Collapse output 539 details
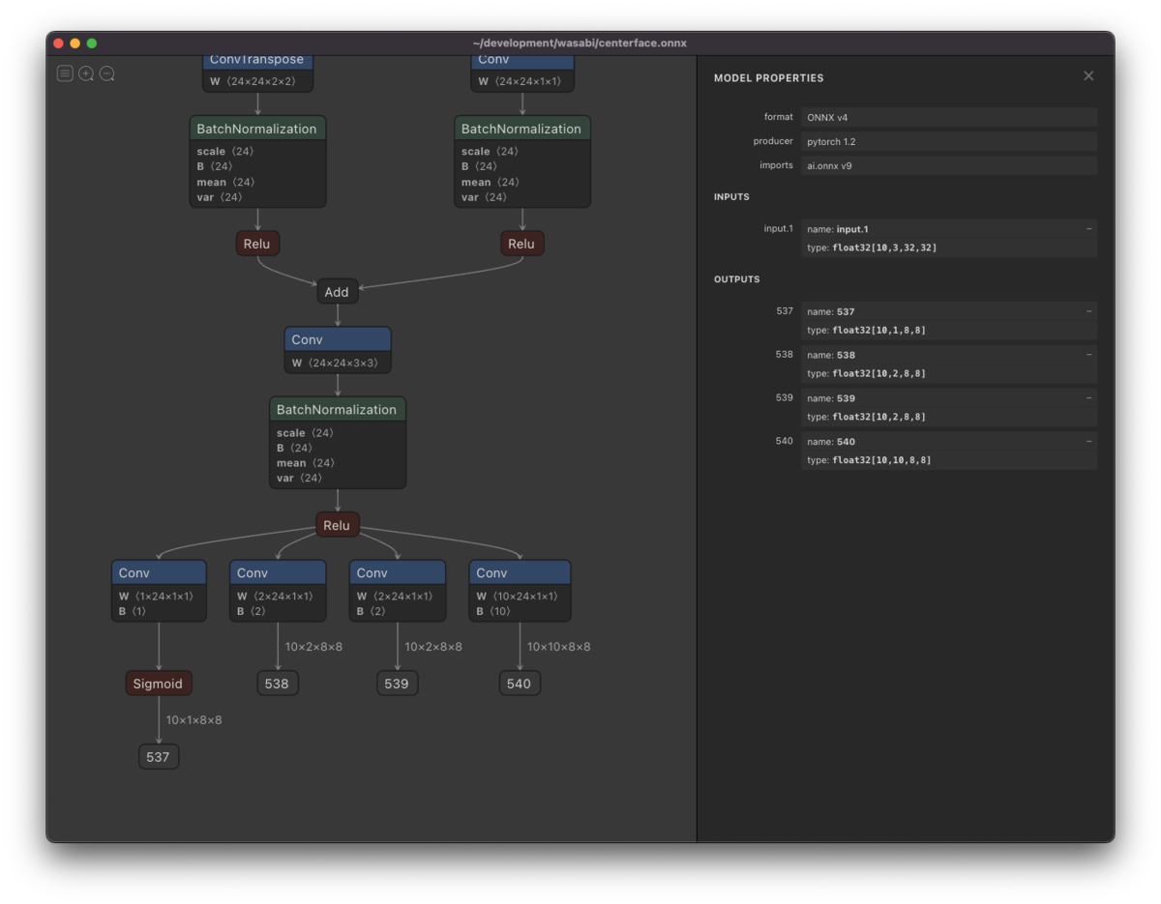The image size is (1161, 904). 1088,398
